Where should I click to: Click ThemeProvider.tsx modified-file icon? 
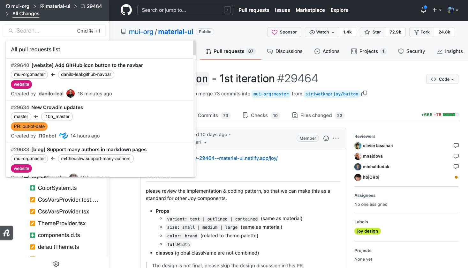(x=33, y=223)
